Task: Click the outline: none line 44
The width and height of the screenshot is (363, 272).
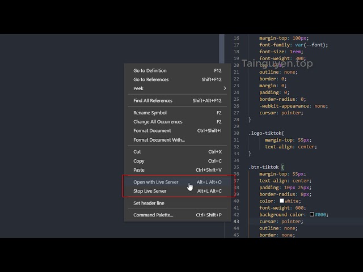Action: 278,228
